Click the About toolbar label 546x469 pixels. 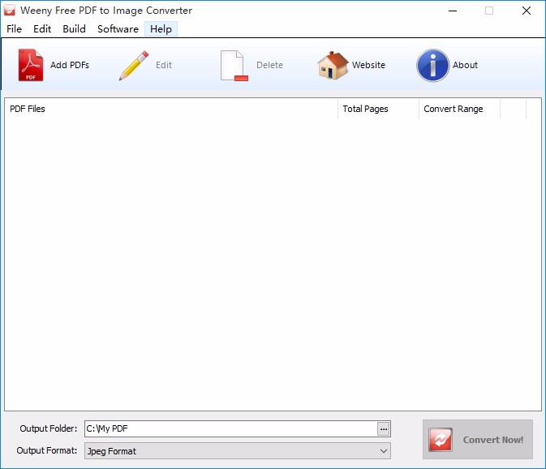tap(465, 65)
